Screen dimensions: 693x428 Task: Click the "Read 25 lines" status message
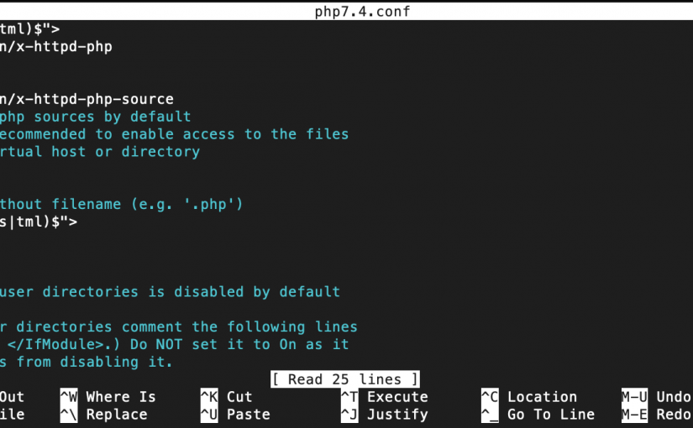pos(345,379)
